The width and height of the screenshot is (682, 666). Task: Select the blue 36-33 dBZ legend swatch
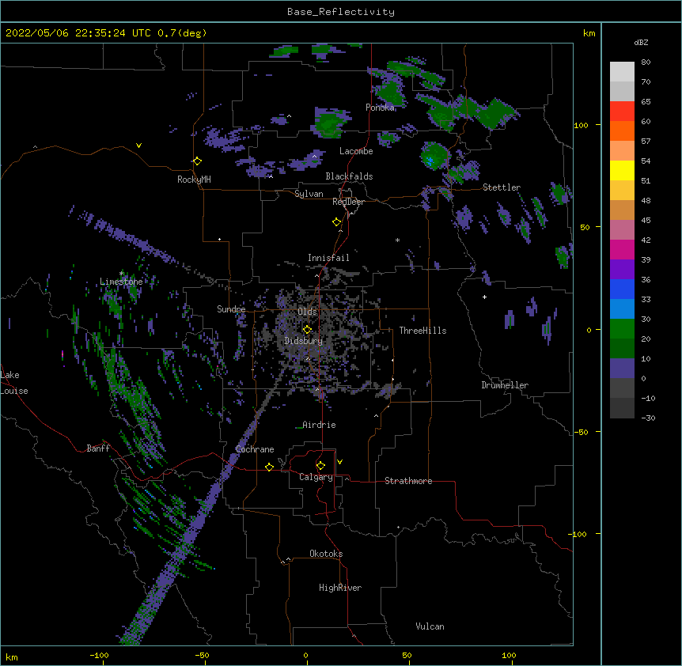click(x=622, y=289)
